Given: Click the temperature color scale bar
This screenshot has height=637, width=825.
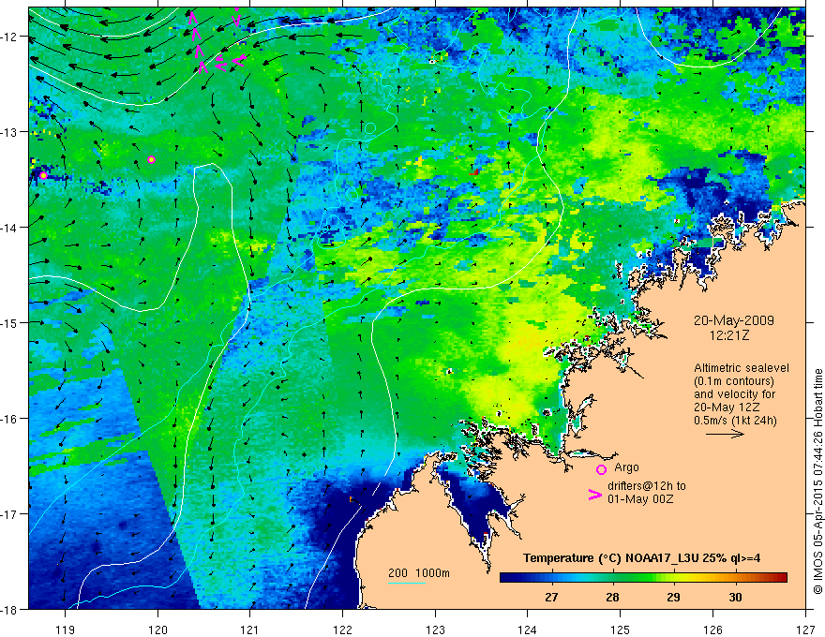Looking at the screenshot, I should point(643,578).
